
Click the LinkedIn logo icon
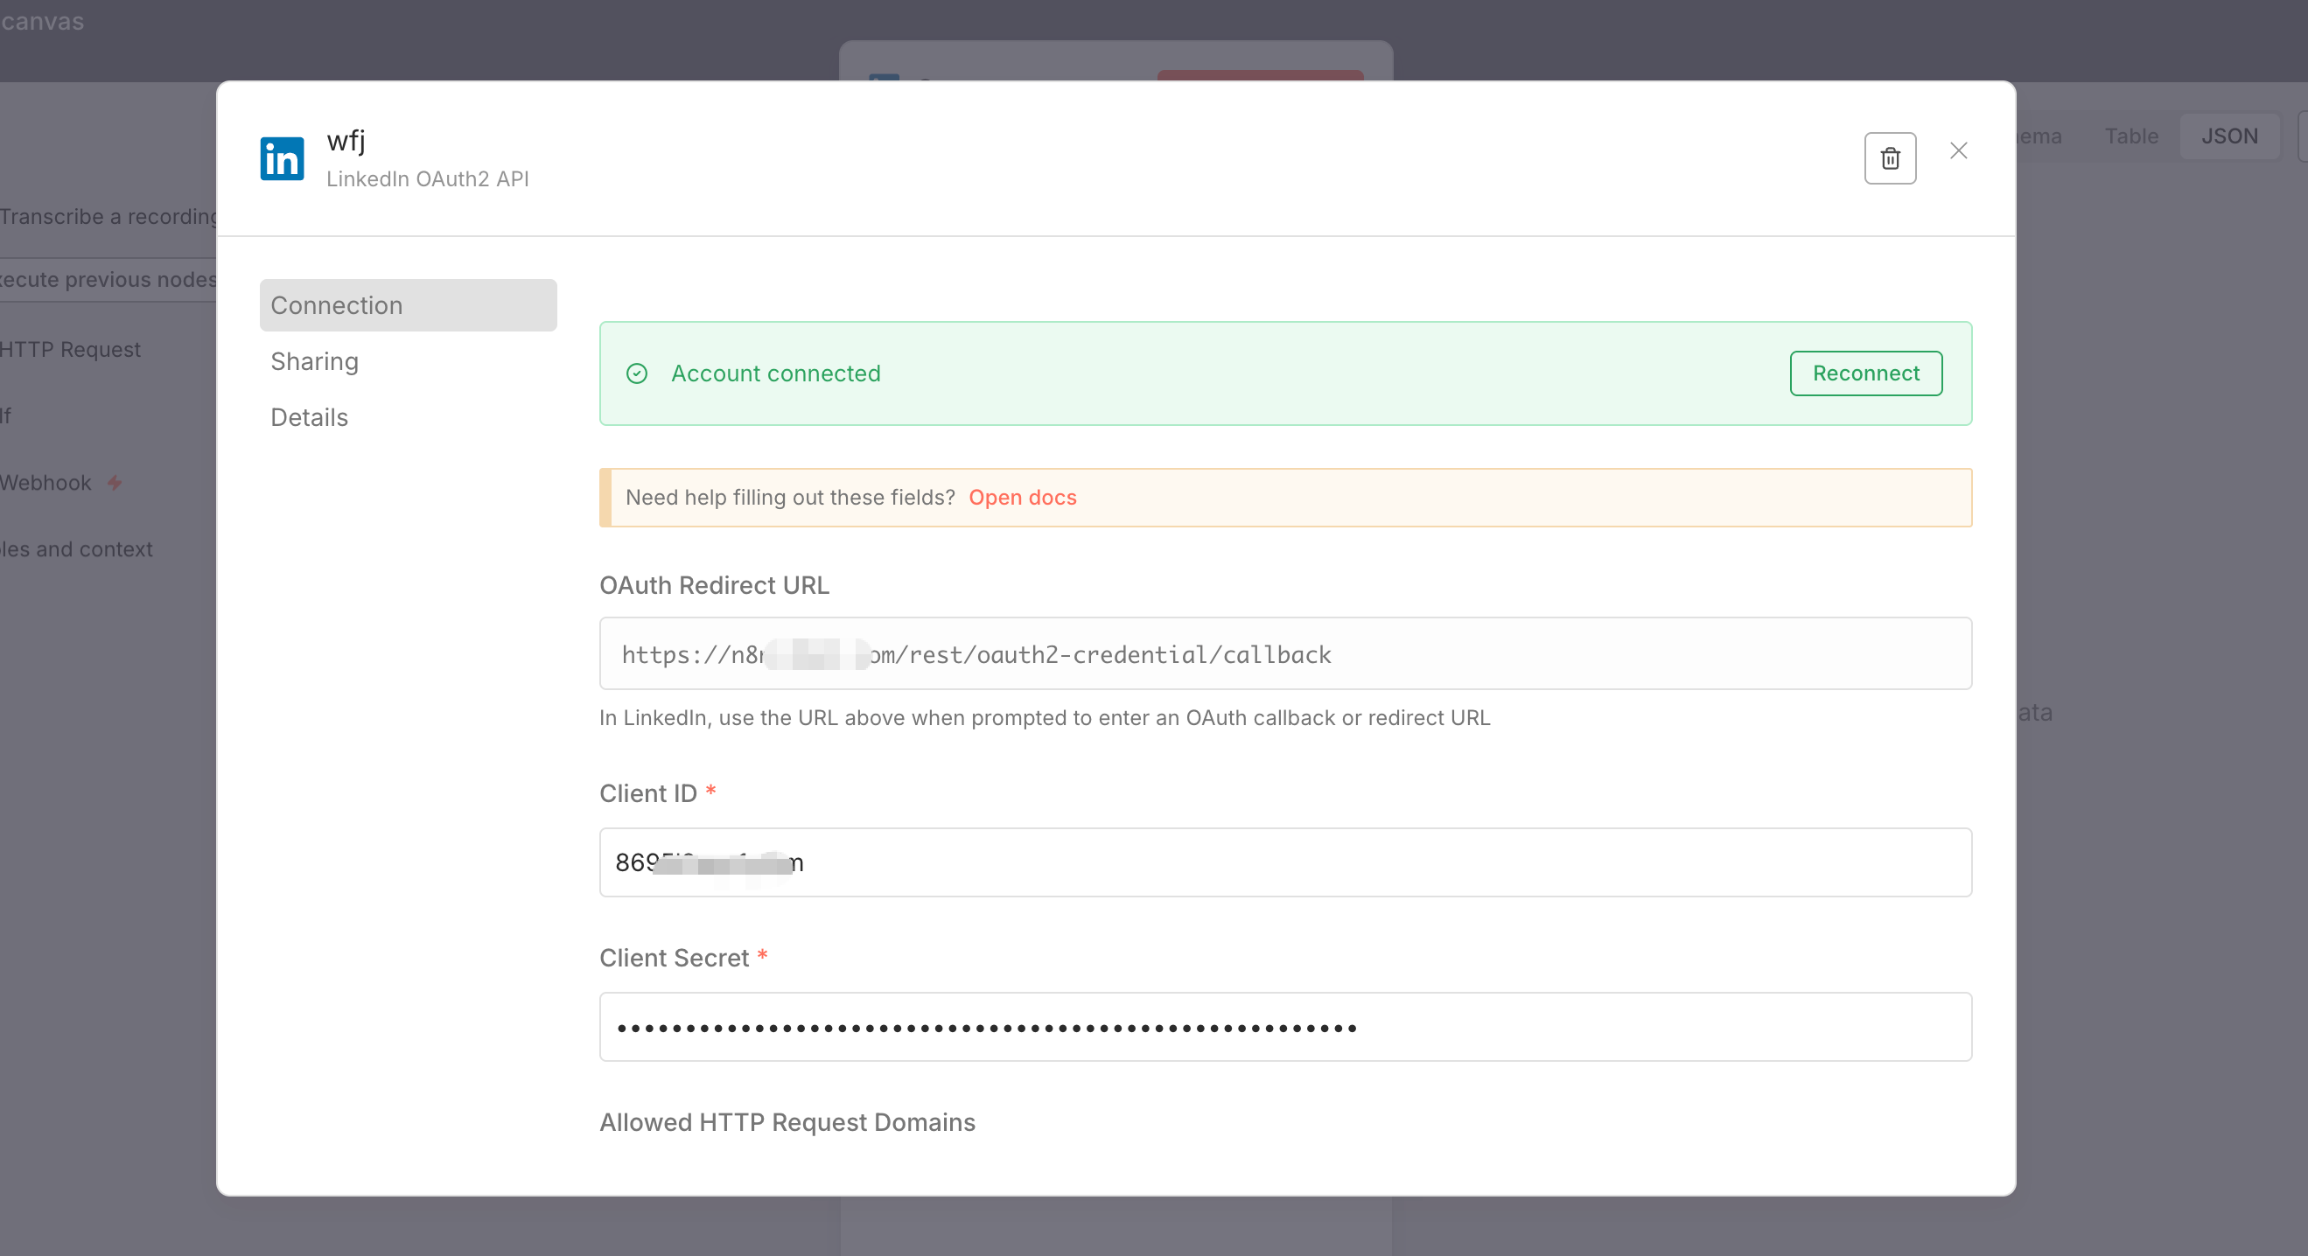pos(282,158)
